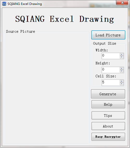
Task: Decrease Height using the down arrow
Action: point(122,71)
